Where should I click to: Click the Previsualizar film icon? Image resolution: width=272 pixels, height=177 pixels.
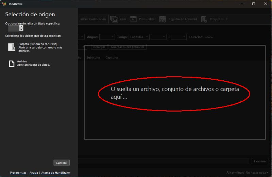[133, 19]
